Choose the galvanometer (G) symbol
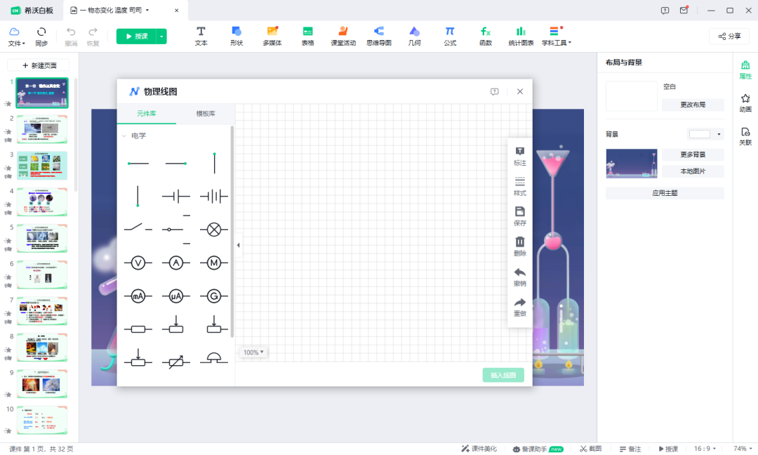 click(213, 296)
